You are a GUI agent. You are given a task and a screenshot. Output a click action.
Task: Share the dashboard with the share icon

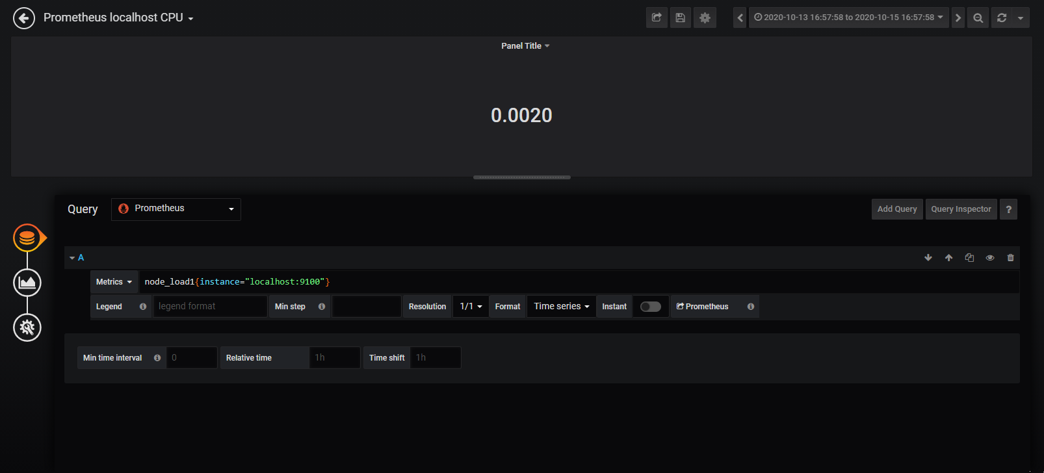point(657,18)
